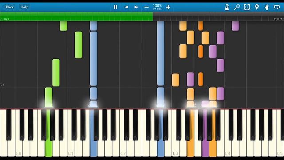Toggle the metronome icon
The height and width of the screenshot is (160, 284).
(x=227, y=7)
